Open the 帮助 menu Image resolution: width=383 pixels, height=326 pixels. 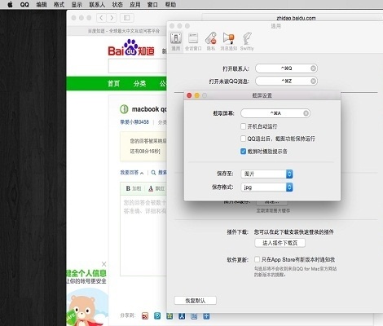(170, 4)
